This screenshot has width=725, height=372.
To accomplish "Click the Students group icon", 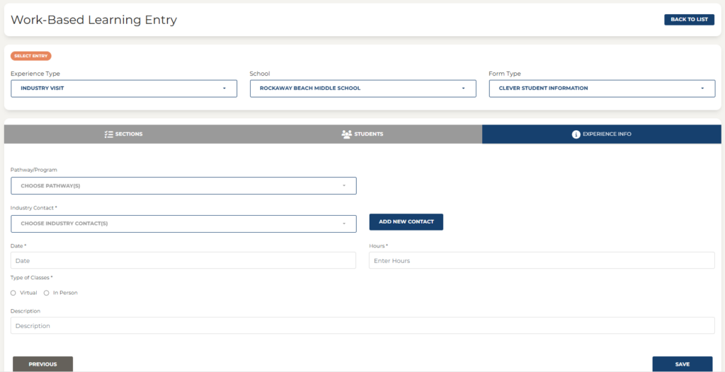I will (x=346, y=134).
